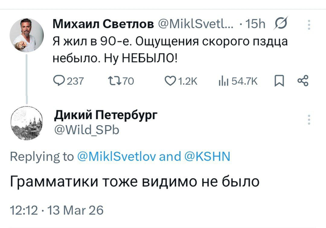Click the Grok circle-slash icon

click(x=281, y=23)
